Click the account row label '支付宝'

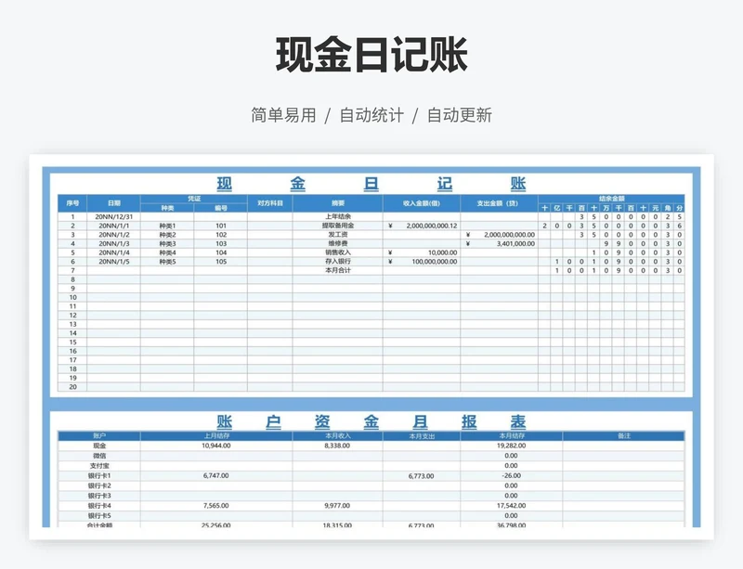(x=99, y=466)
